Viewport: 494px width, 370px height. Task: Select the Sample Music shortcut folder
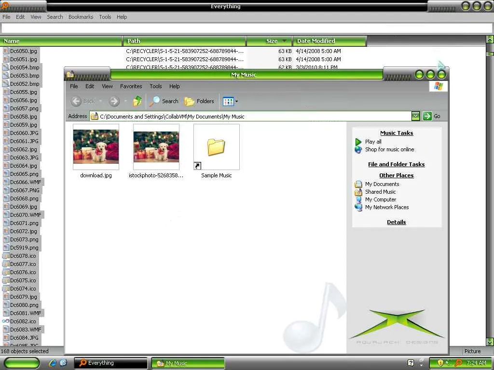coord(217,147)
